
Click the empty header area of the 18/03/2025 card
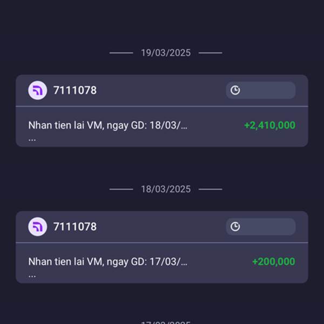162,227
